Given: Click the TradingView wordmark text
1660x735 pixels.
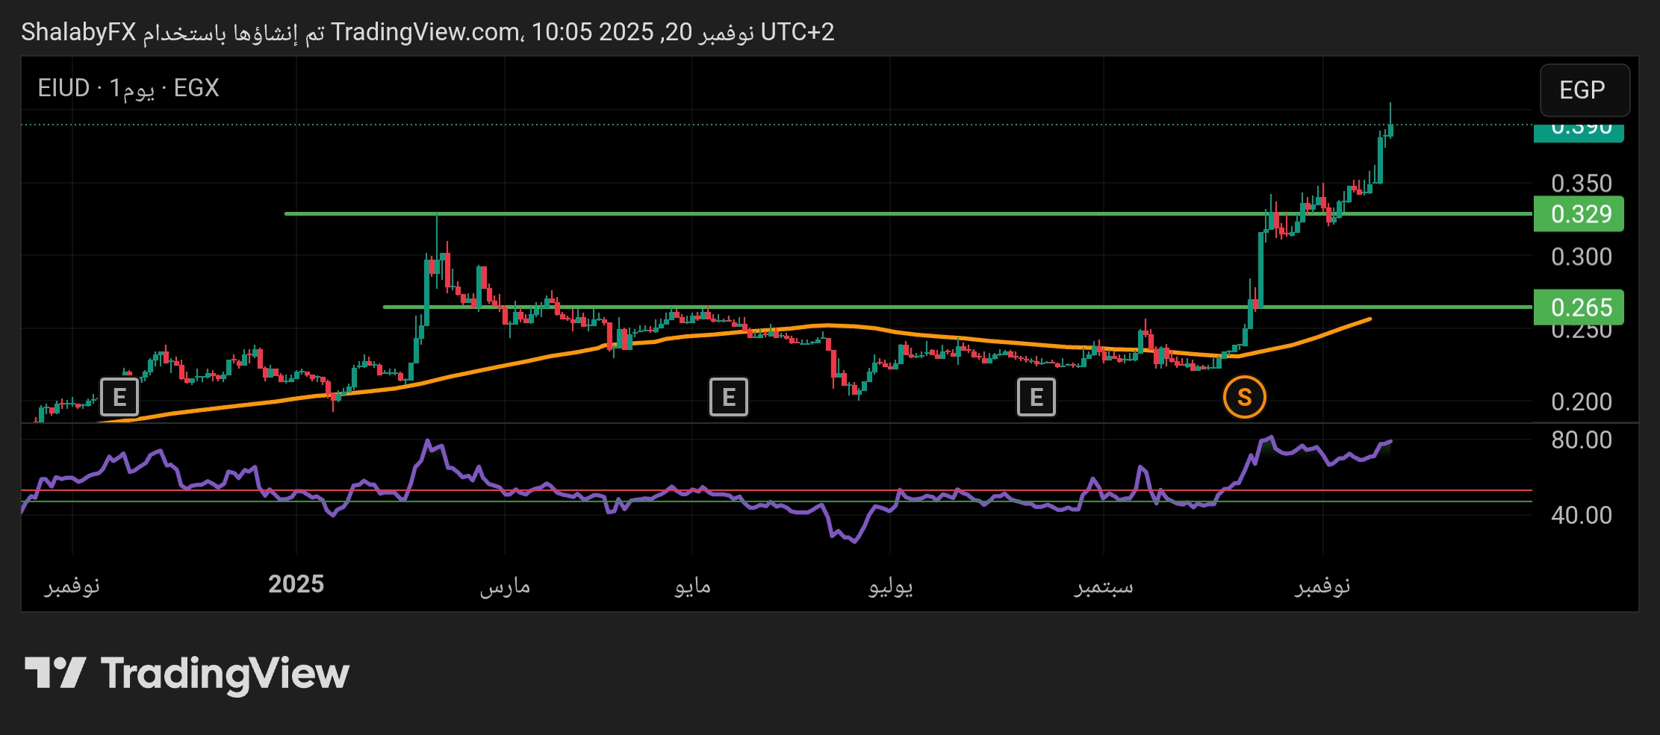Looking at the screenshot, I should [x=225, y=673].
